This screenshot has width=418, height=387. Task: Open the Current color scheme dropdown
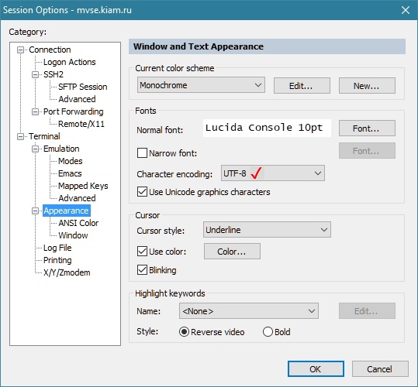click(202, 85)
